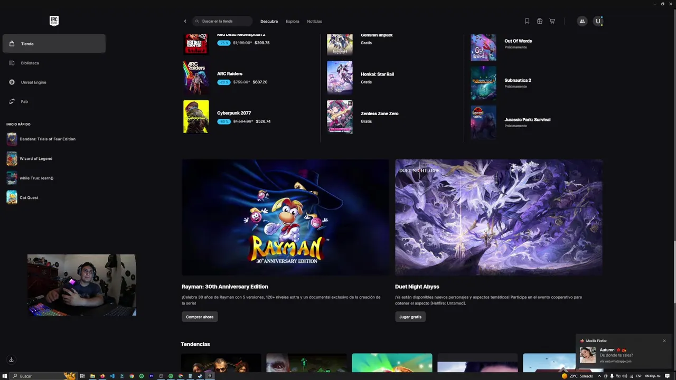Image resolution: width=676 pixels, height=380 pixels.
Task: Select Fab in the sidebar
Action: [x=54, y=101]
